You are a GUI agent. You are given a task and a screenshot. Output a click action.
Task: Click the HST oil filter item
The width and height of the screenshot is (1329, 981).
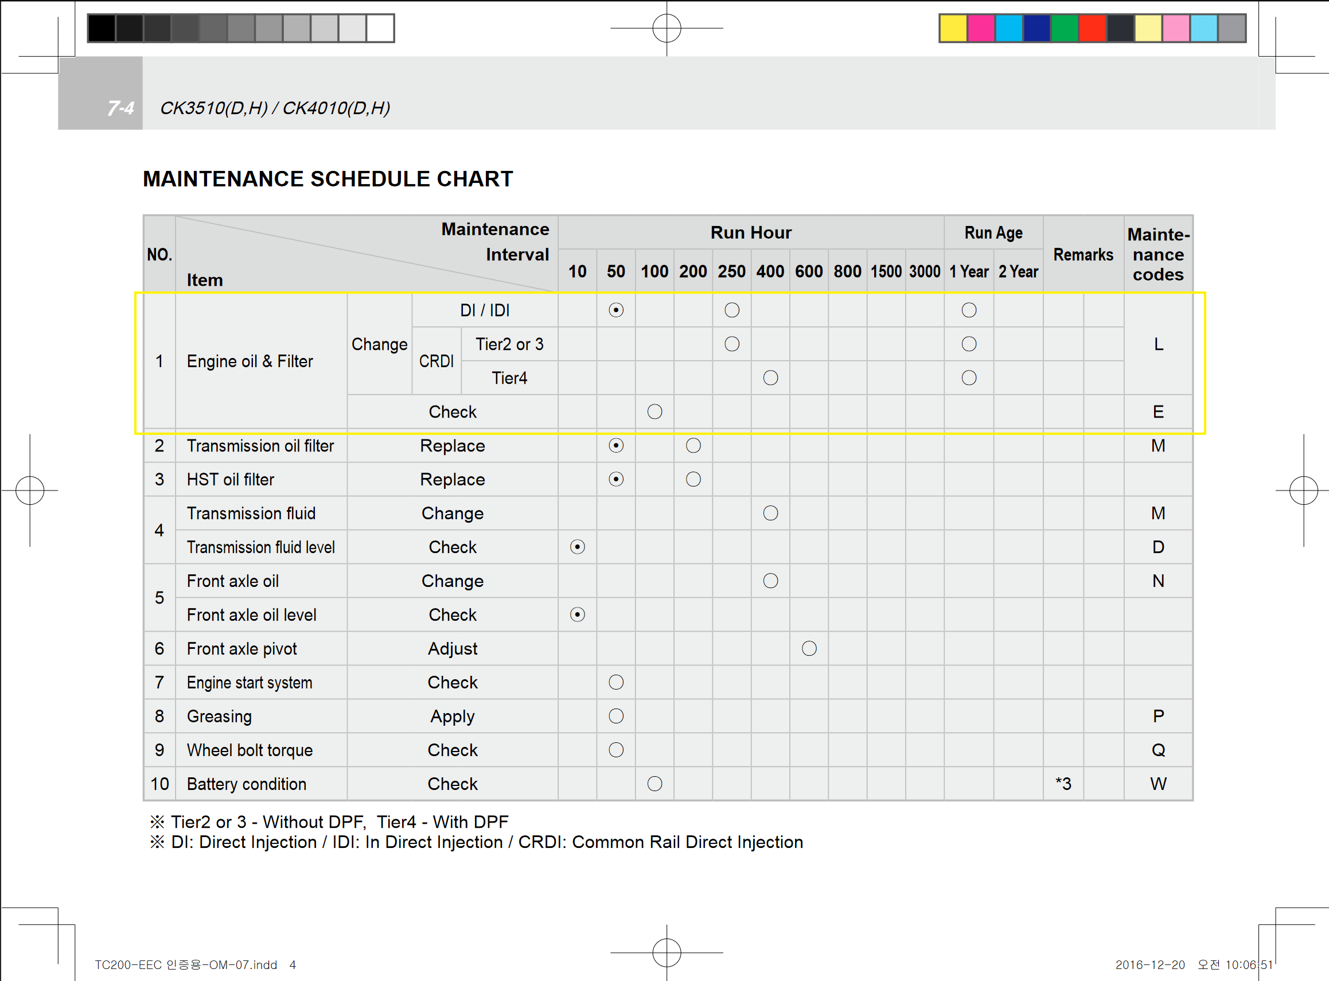[x=231, y=479]
